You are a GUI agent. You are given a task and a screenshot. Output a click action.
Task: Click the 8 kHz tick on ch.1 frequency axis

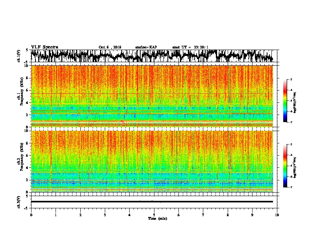coord(27,78)
